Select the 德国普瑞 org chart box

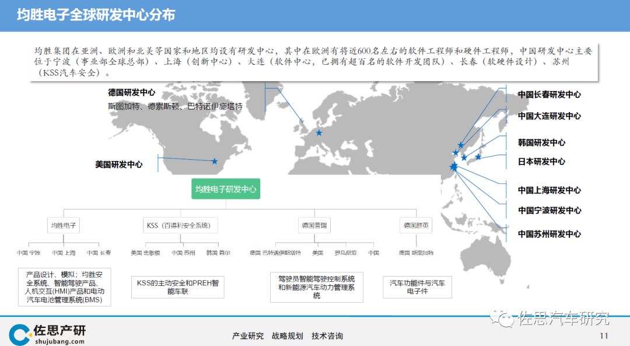pyautogui.click(x=314, y=225)
